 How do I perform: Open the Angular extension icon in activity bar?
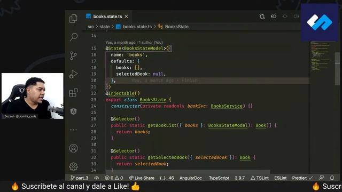click(74, 111)
